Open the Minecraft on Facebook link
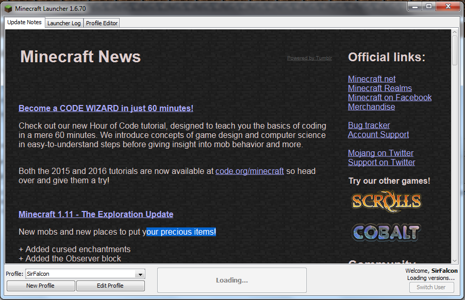This screenshot has height=300, width=465. coord(390,97)
